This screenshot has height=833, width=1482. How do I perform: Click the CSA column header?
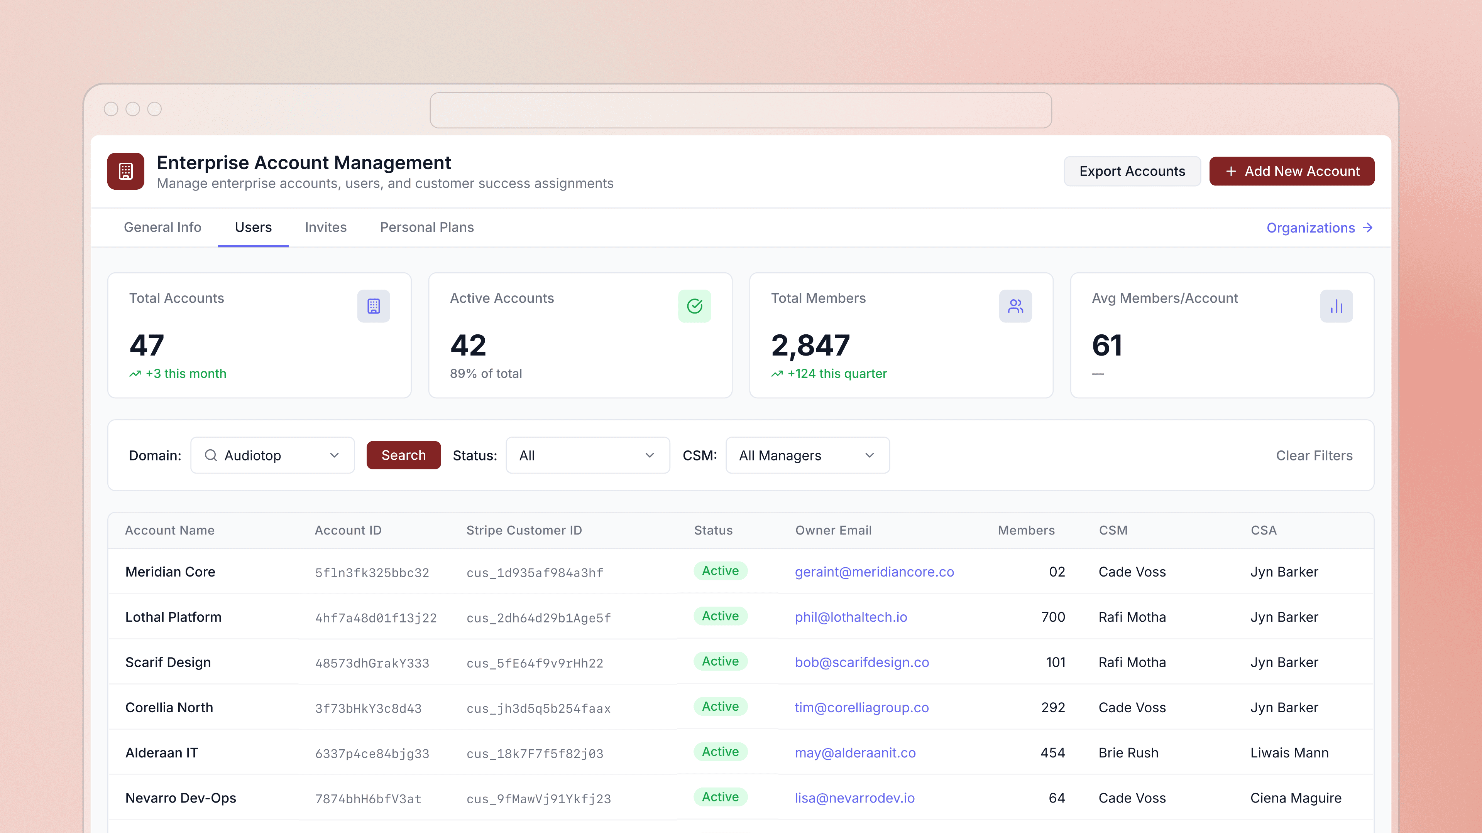[1264, 530]
